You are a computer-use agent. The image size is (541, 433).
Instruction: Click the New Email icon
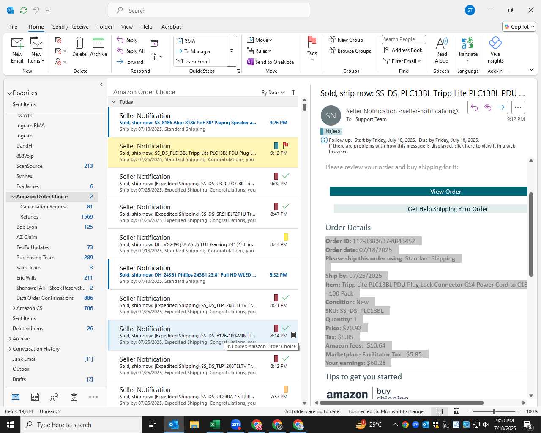[17, 50]
